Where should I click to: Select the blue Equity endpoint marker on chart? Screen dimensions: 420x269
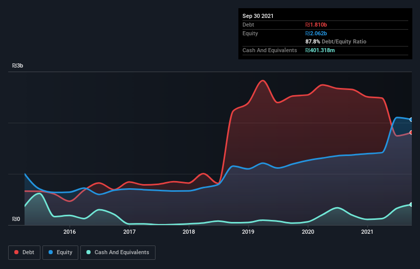[x=411, y=120]
